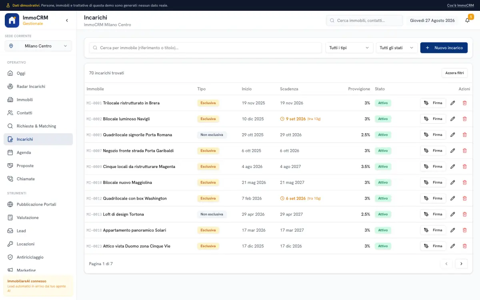Delete Negozio fronte strada Porta Garibaldi row

click(464, 151)
